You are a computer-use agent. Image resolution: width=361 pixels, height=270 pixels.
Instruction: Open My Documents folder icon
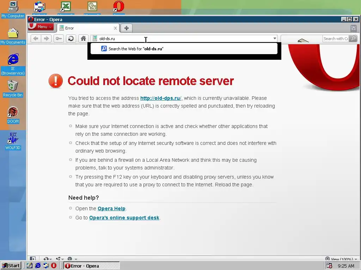coord(13,36)
